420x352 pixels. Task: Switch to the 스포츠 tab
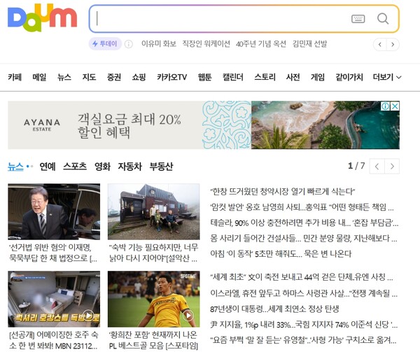75,167
